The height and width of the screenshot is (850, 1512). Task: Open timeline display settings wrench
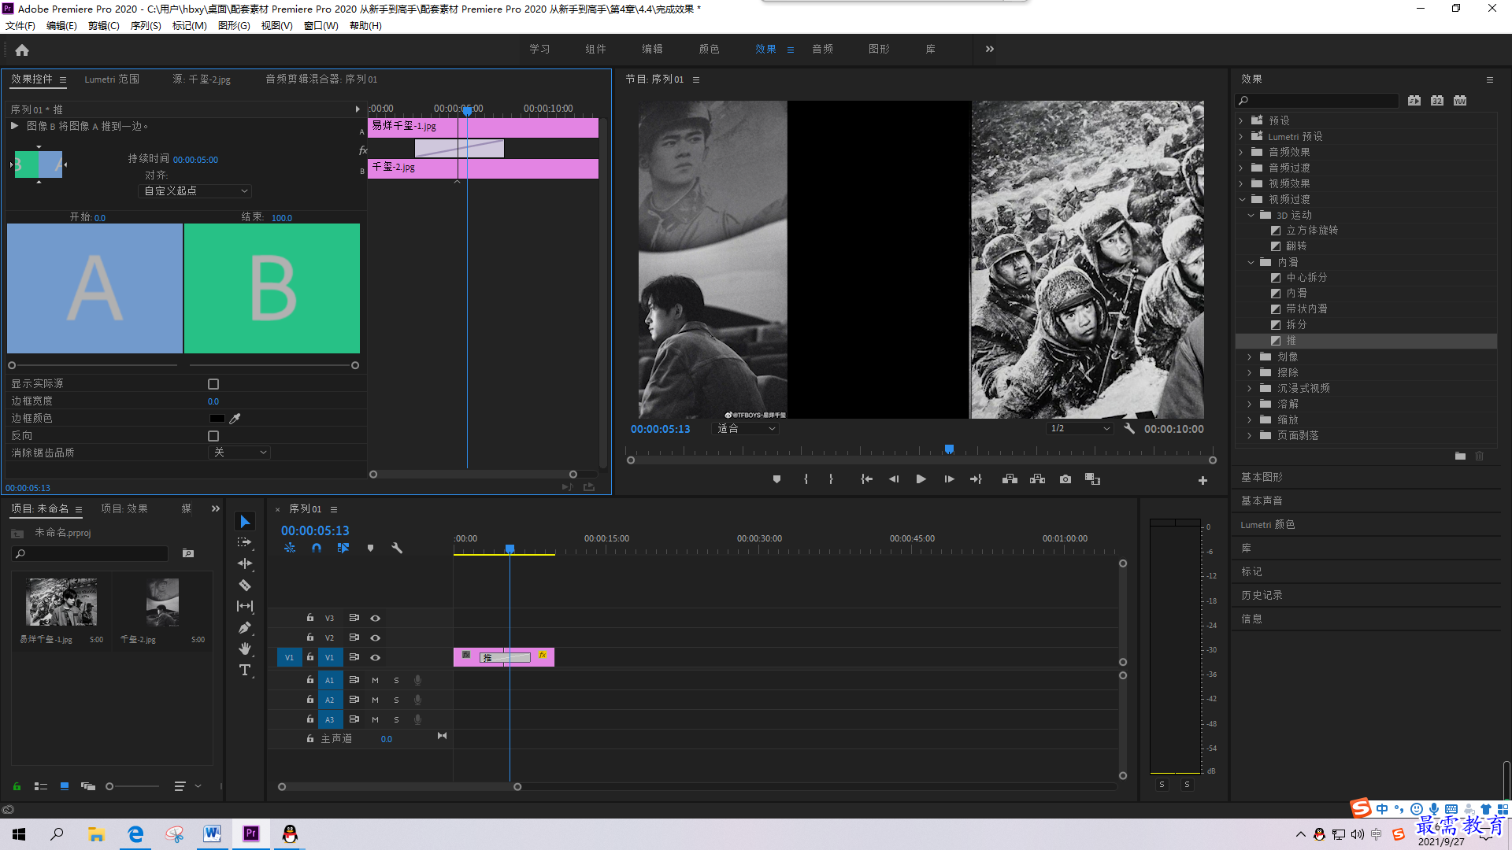pos(397,548)
